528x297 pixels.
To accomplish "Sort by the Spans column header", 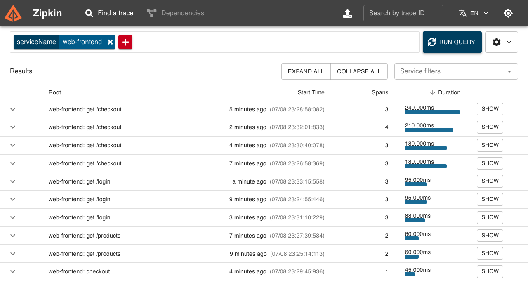I will (x=380, y=92).
